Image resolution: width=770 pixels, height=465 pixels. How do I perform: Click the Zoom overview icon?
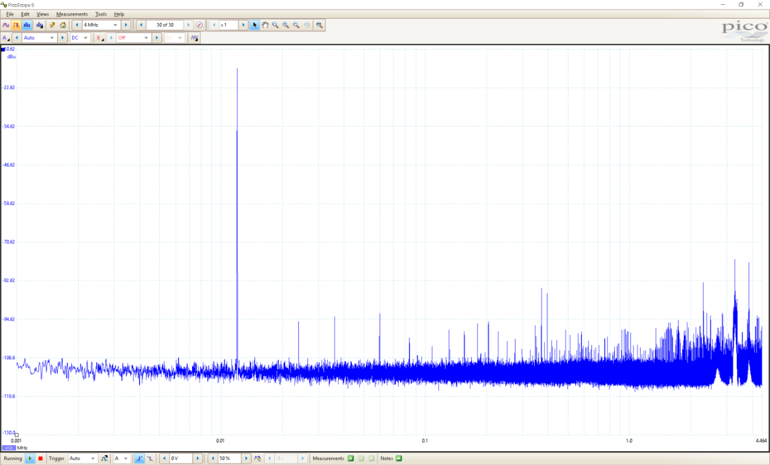pyautogui.click(x=319, y=25)
